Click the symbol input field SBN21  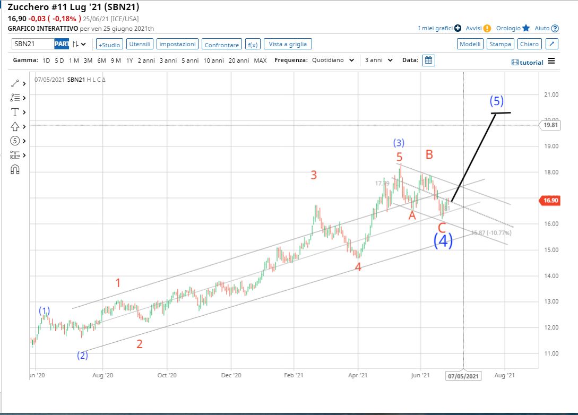coord(33,44)
